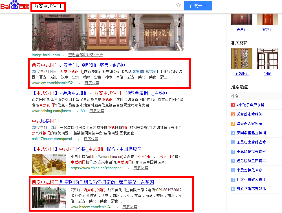Open hot search 老总送员工百辆车
This screenshot has width=282, height=213.
click(x=251, y=161)
